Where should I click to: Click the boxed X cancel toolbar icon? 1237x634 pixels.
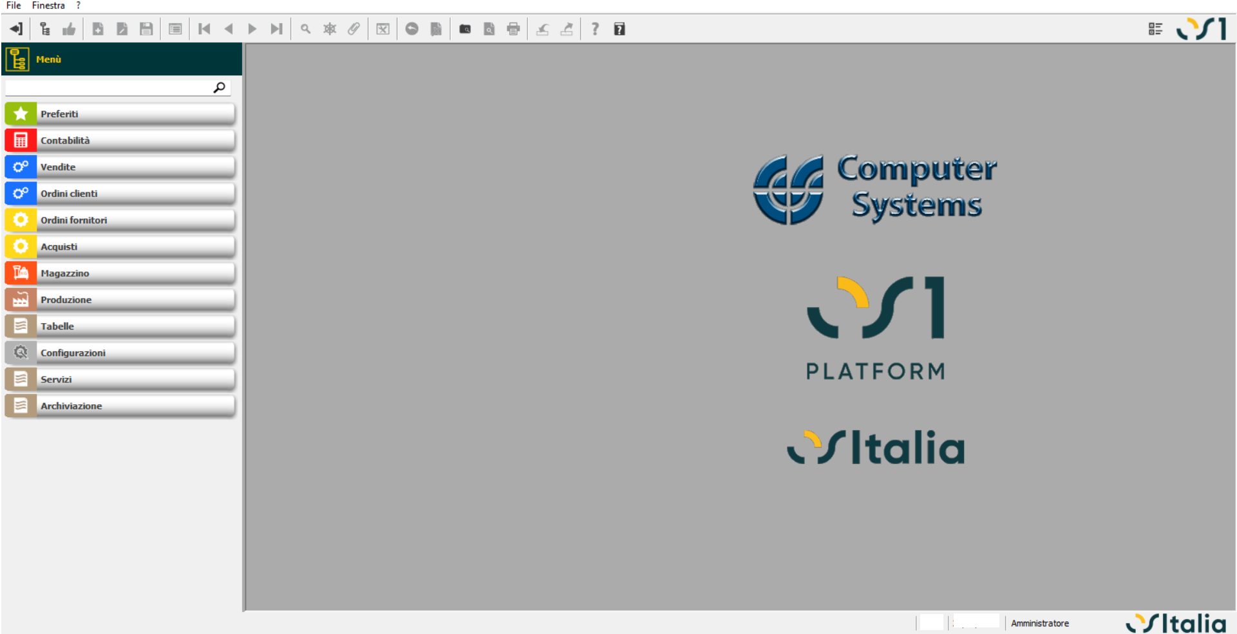383,29
